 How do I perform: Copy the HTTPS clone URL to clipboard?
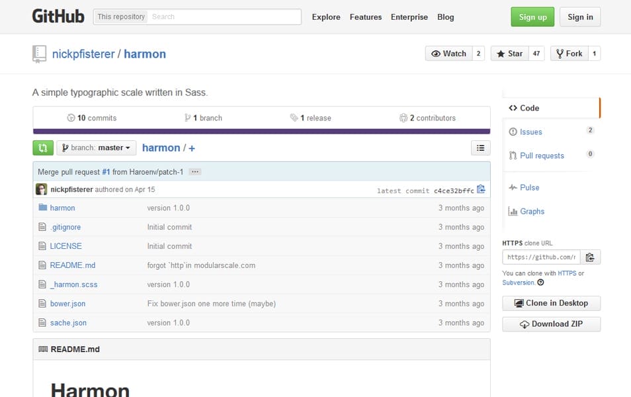click(x=589, y=257)
